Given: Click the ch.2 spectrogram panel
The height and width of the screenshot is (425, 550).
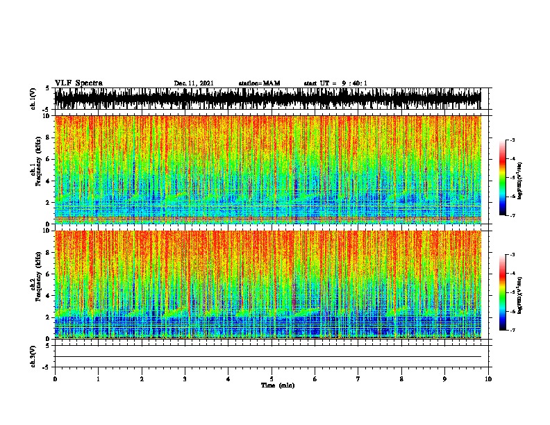Looking at the screenshot, I should click(x=268, y=285).
